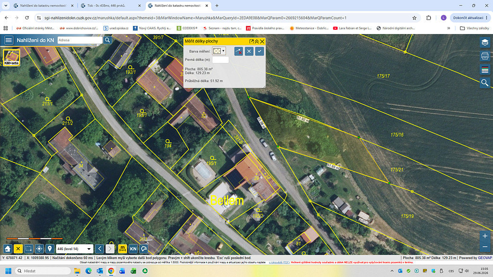Expand the browser tab search dropdown
Viewport: 493px width, 277px height.
tap(6, 6)
